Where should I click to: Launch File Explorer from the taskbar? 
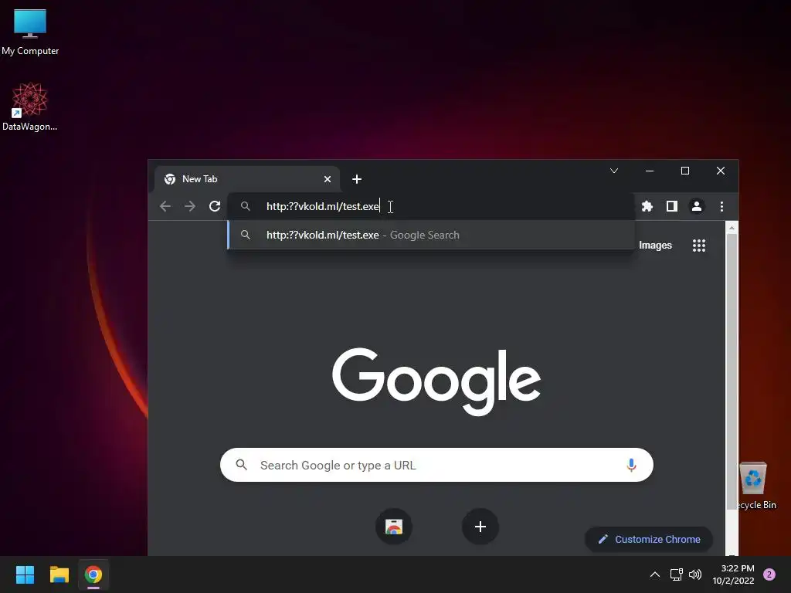59,574
